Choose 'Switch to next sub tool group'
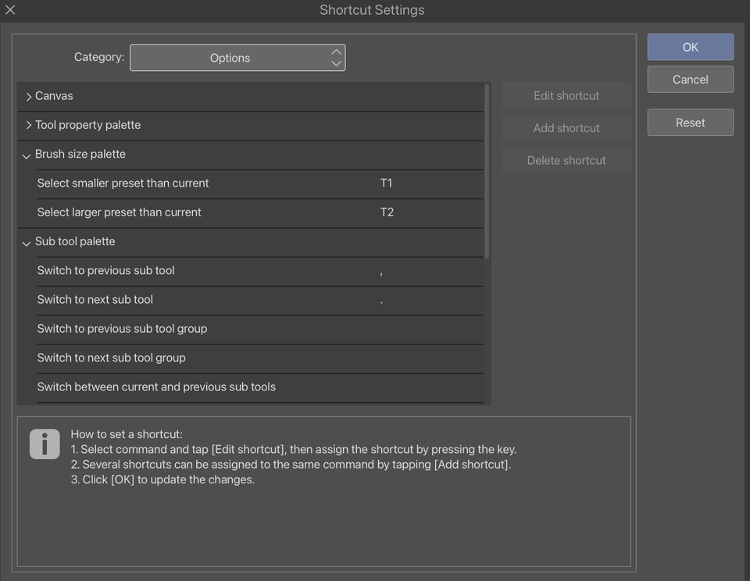Image resolution: width=750 pixels, height=581 pixels. pos(112,358)
